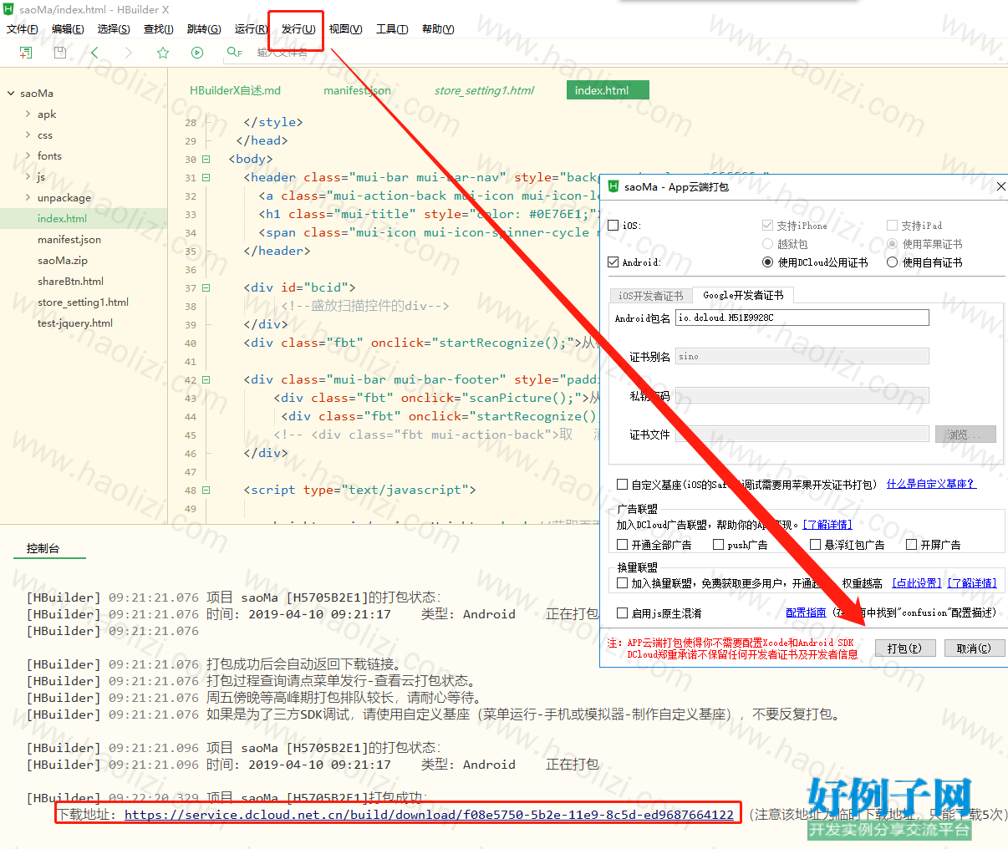Screen dimensions: 1008x849
Task: Check 开屏广告 option
Action: [912, 545]
